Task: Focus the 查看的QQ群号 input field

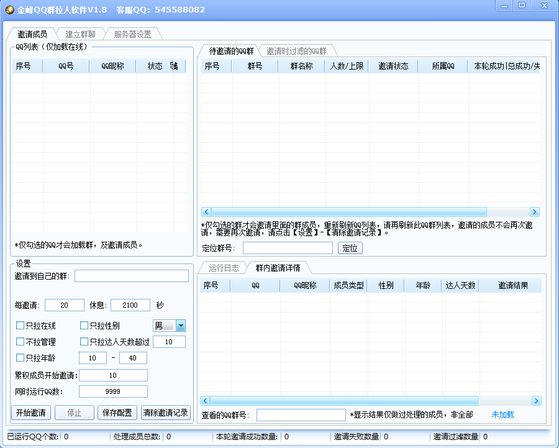Action: point(301,415)
